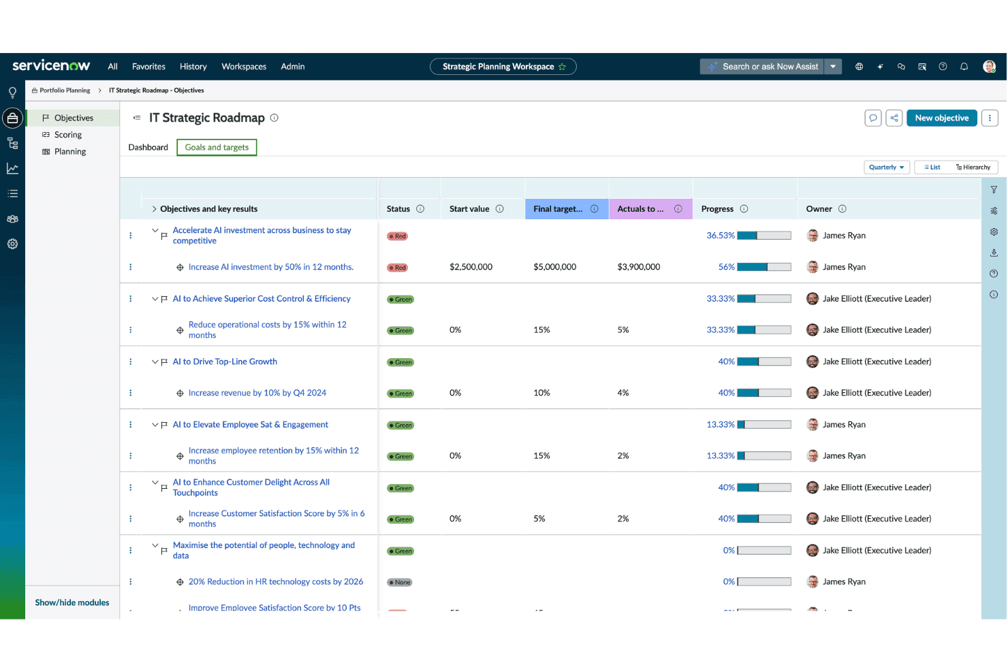Click Show/hide modules
Image resolution: width=1008 pixels, height=672 pixels.
[72, 603]
